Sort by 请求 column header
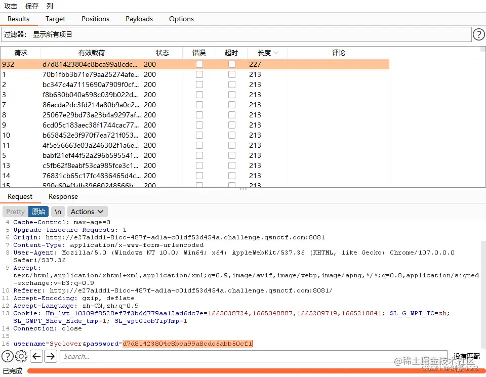Screen dimensions: 486x377 click(x=21, y=53)
